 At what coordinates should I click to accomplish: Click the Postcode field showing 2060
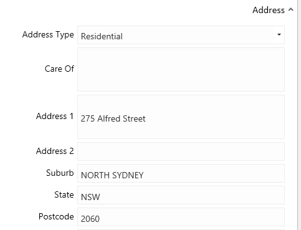point(181,217)
